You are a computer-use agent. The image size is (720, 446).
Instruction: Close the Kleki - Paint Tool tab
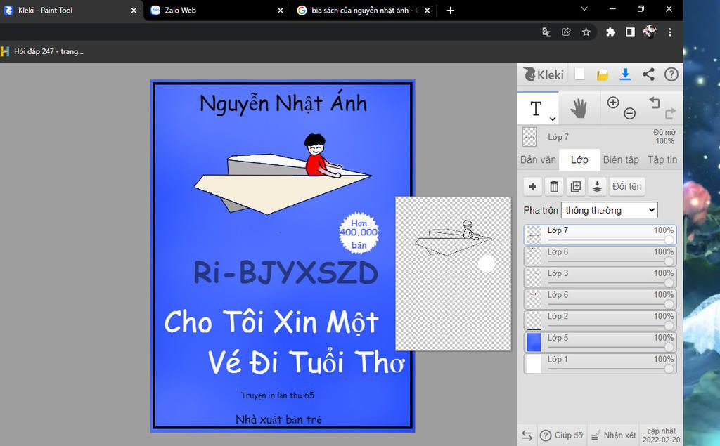click(x=134, y=10)
